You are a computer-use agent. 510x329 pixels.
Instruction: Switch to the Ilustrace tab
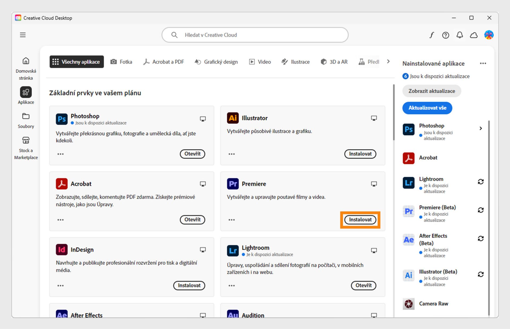[295, 62]
